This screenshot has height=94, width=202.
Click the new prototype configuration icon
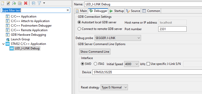8,3
